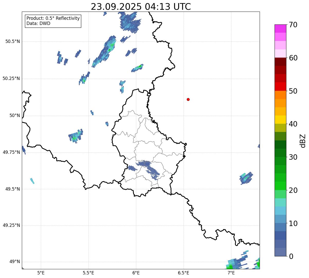Click the 70 tick label on colorbar
The height and width of the screenshot is (278, 309).
(293, 25)
